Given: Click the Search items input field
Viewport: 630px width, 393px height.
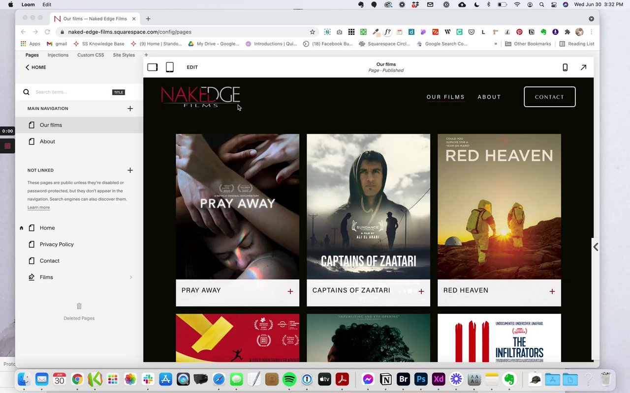Looking at the screenshot, I should click(71, 92).
